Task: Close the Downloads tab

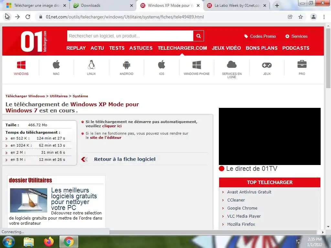Action: pyautogui.click(x=132, y=6)
